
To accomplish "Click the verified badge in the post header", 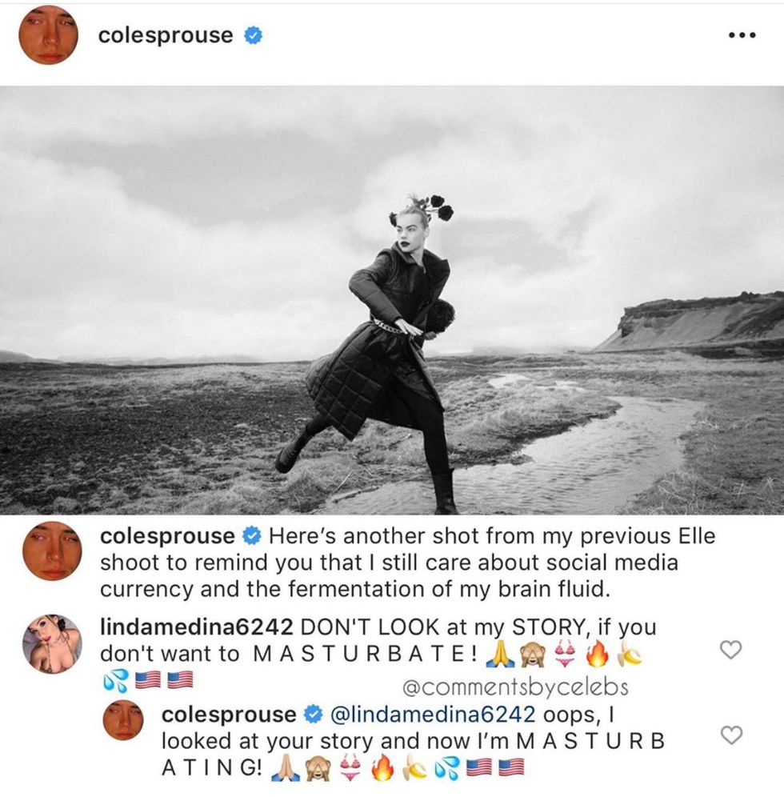I will 253,35.
